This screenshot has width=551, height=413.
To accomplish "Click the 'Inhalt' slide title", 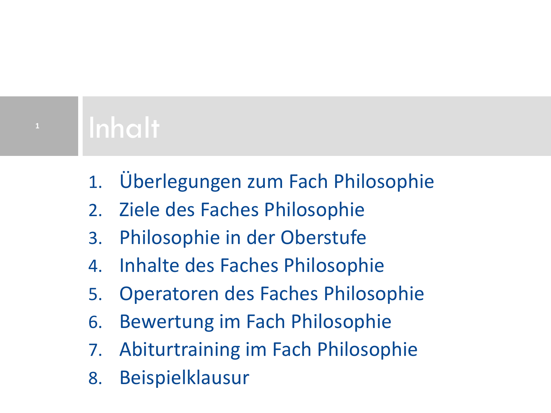I will tap(124, 128).
